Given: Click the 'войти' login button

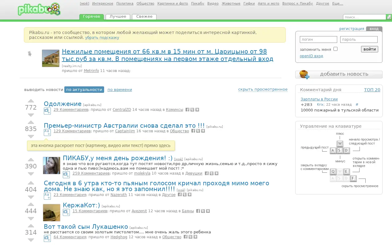Looking at the screenshot, I should pos(370,49).
